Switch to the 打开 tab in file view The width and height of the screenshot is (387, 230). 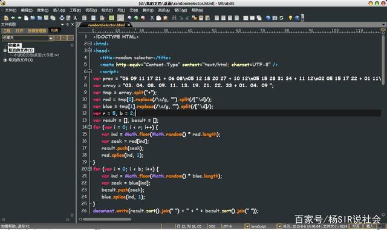(19, 31)
